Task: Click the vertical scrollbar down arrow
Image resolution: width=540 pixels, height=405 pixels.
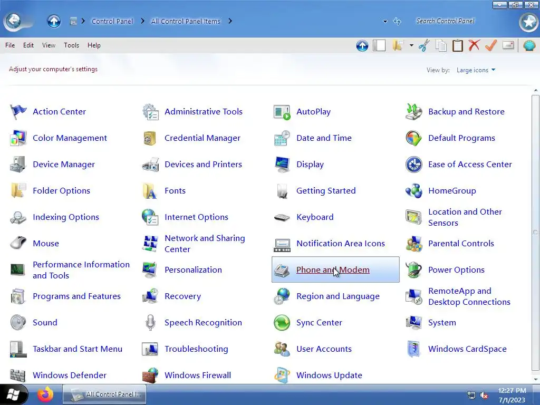Action: 536,380
